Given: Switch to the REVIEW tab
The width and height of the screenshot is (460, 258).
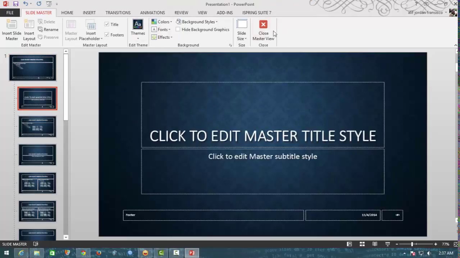Looking at the screenshot, I should (181, 13).
